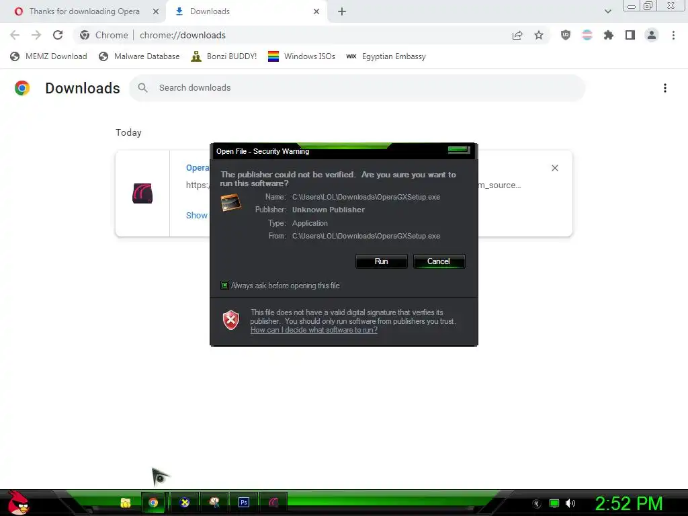Open the volume speaker tray icon
Screen dimensions: 688x516
(x=570, y=504)
